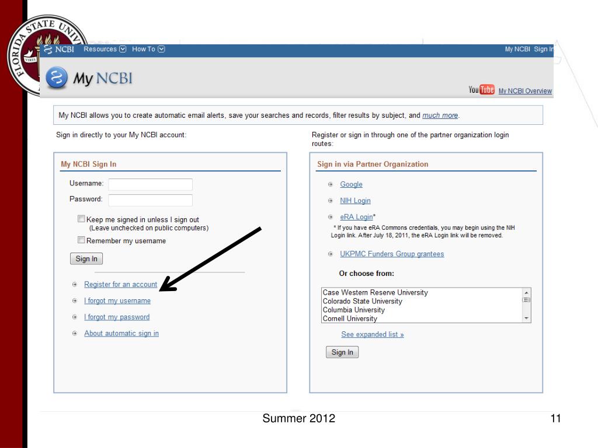
Task: Click bullet icon next to eRA Login
Action: 331,217
